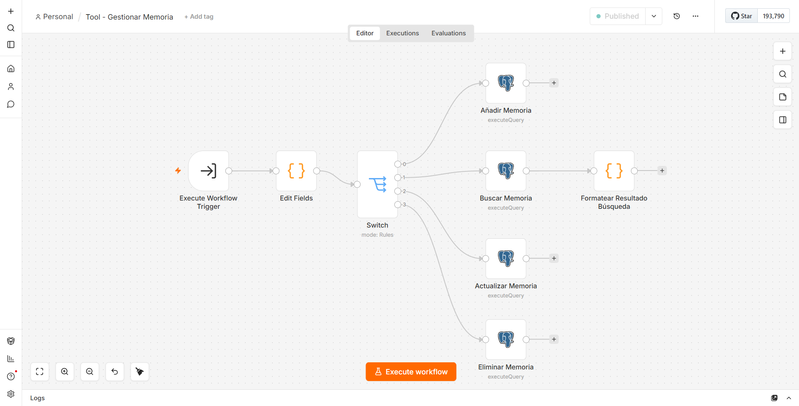Open the chat bubble icon in sidebar
The width and height of the screenshot is (799, 406).
pos(11,104)
